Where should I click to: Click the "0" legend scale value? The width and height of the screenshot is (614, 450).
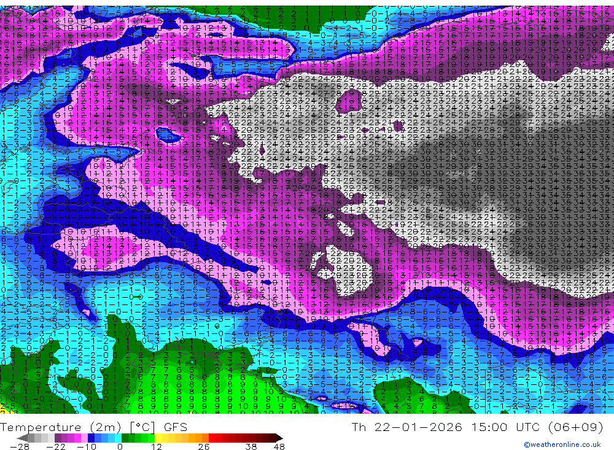[120, 446]
